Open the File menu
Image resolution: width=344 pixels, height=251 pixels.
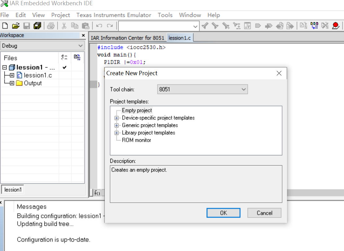pos(5,15)
